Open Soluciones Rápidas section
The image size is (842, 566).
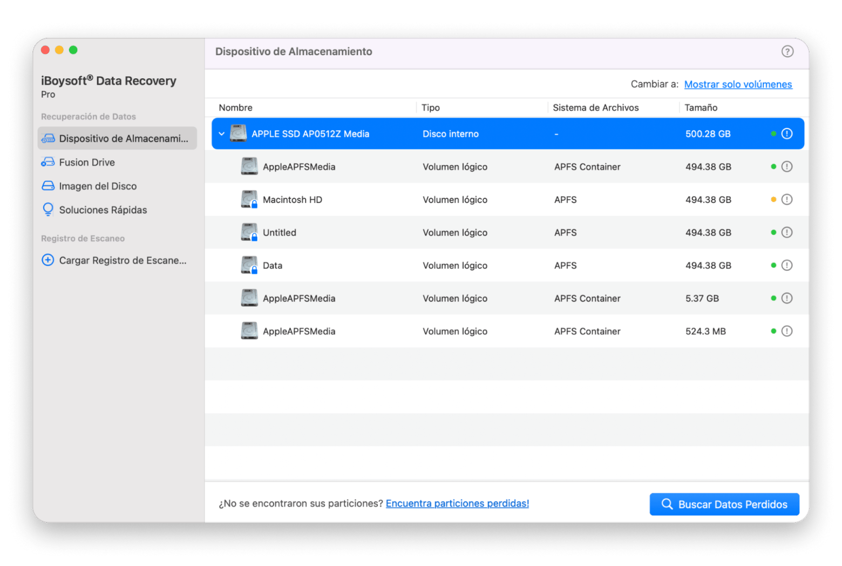(103, 210)
